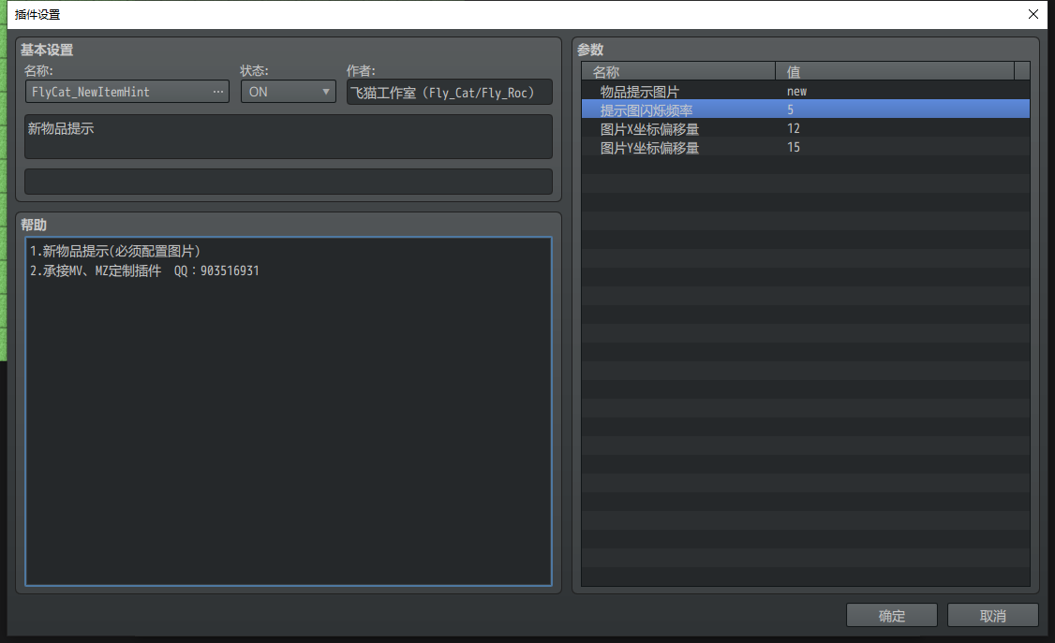Click the value 15 cell
This screenshot has height=643, width=1055.
[x=902, y=147]
